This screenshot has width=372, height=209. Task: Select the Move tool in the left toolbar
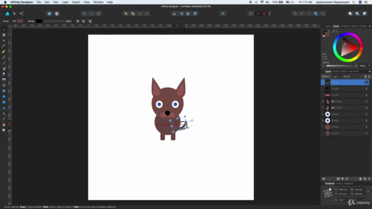(4, 30)
